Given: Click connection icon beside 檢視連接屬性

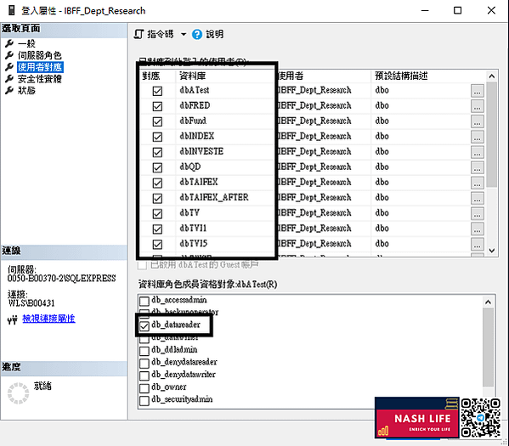Looking at the screenshot, I should click(13, 320).
